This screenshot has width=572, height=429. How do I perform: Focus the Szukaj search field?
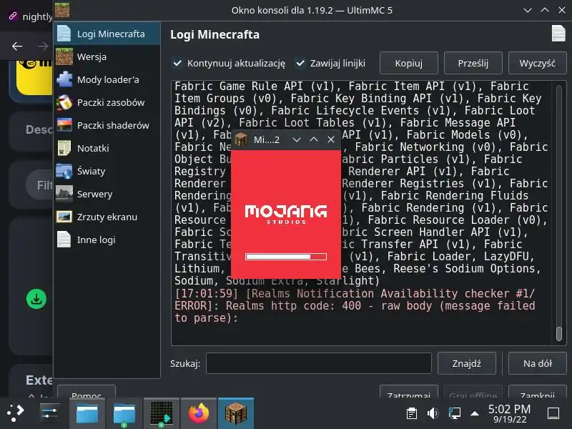(319, 363)
